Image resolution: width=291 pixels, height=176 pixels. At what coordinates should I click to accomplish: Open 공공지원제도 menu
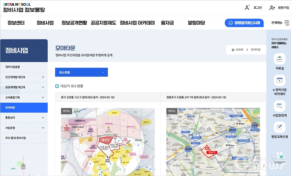(103, 23)
